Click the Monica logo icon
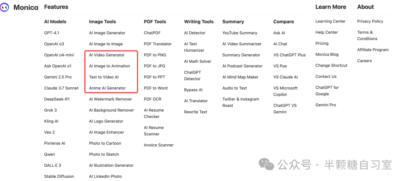Image resolution: width=405 pixels, height=181 pixels. point(4,7)
